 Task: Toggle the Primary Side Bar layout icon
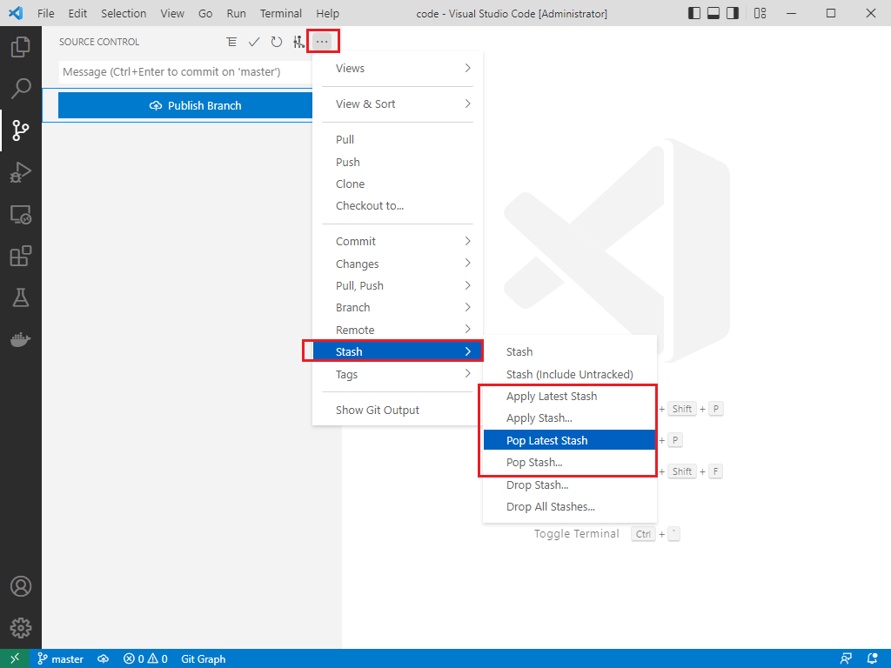tap(694, 13)
